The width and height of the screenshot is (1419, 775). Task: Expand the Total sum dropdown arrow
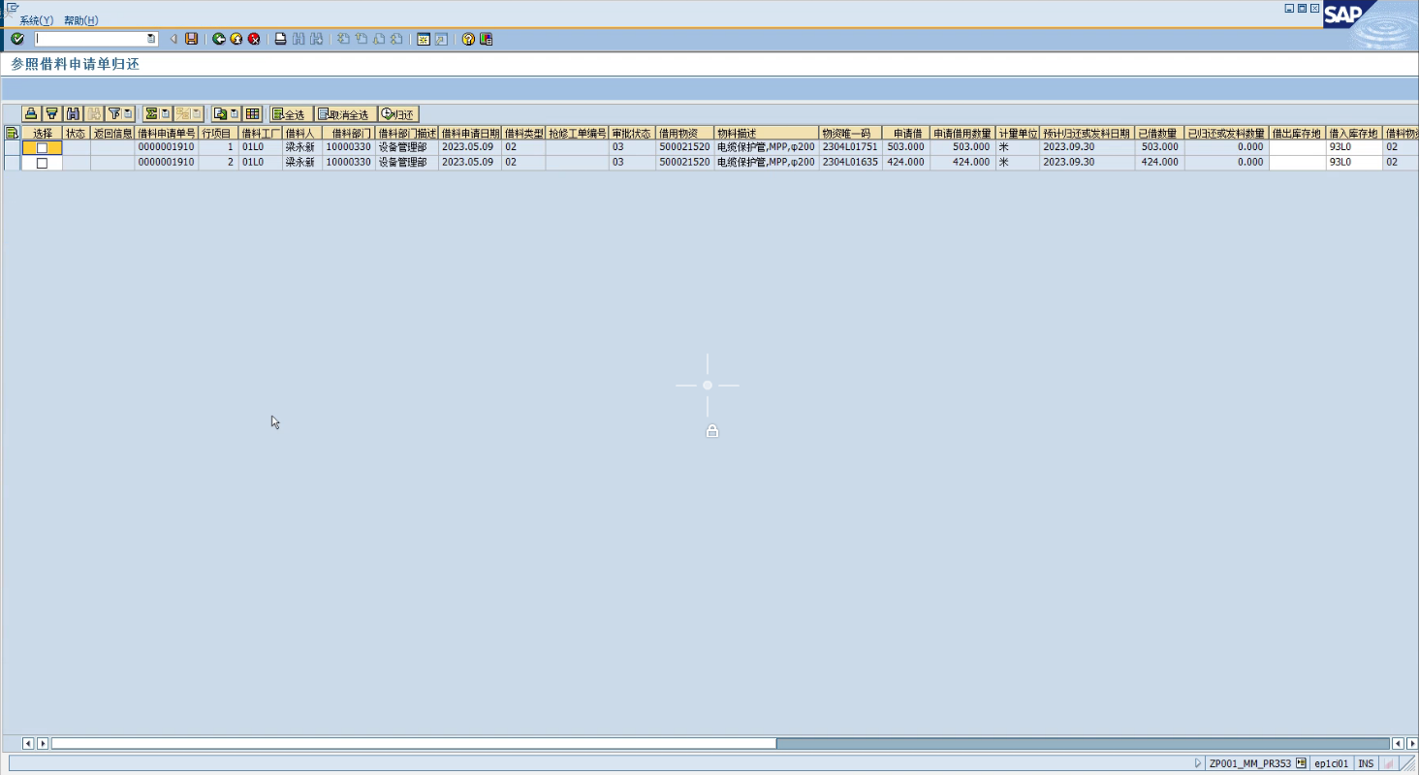click(x=166, y=114)
